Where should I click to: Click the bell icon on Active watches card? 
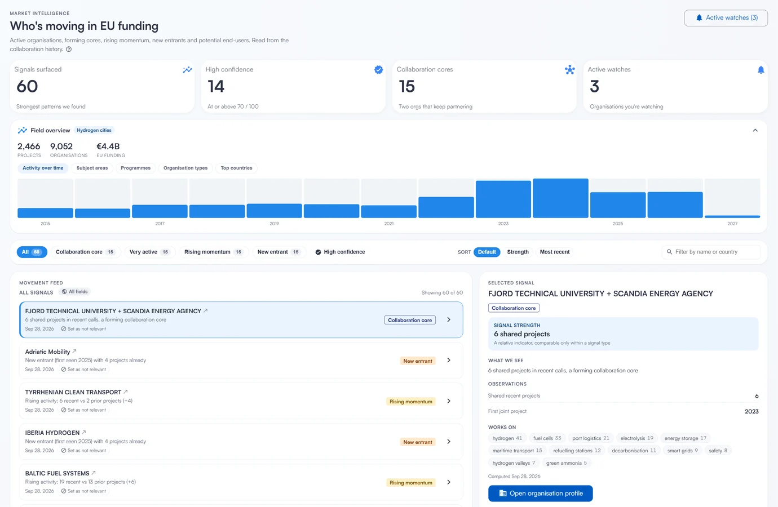tap(761, 70)
